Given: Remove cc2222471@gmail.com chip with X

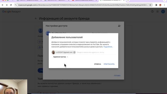Looking at the screenshot, I should [74, 52].
